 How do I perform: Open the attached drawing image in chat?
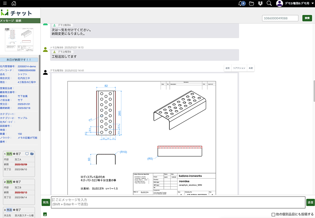(x=145, y=134)
